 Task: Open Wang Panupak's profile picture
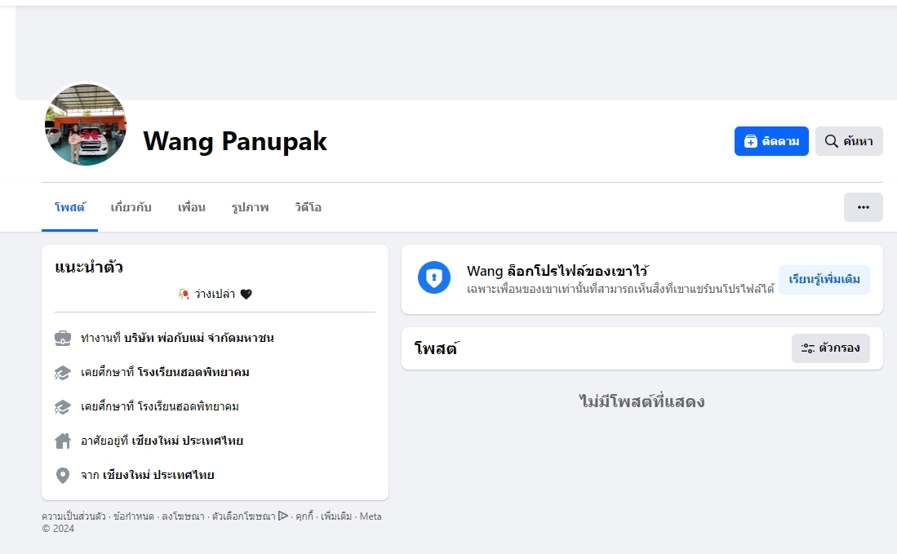click(x=86, y=125)
